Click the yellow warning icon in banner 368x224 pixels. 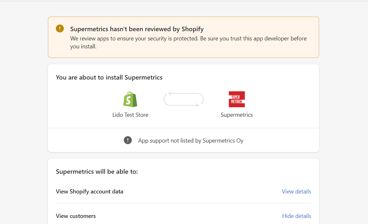coord(60,29)
